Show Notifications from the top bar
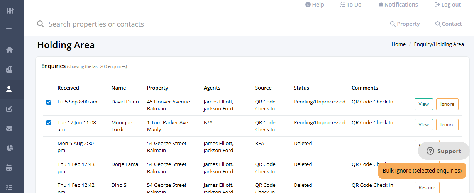 398,5
